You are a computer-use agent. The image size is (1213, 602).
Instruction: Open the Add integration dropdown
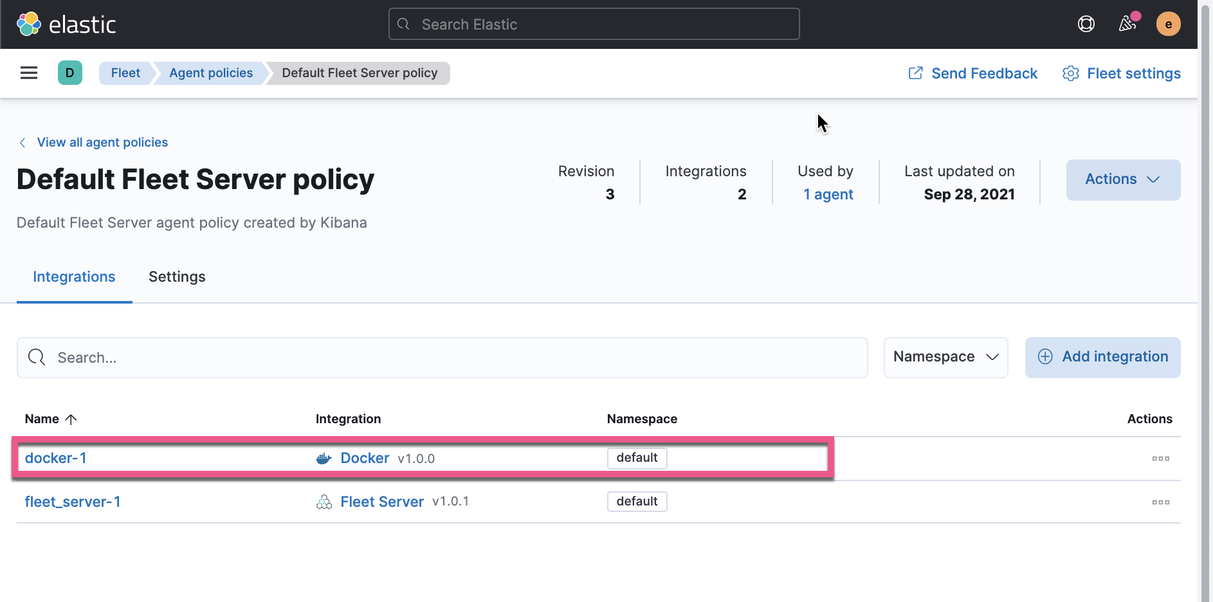pos(1102,357)
